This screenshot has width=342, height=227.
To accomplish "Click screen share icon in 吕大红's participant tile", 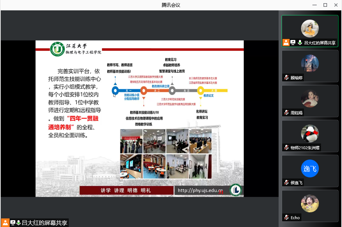I will click(x=293, y=42).
